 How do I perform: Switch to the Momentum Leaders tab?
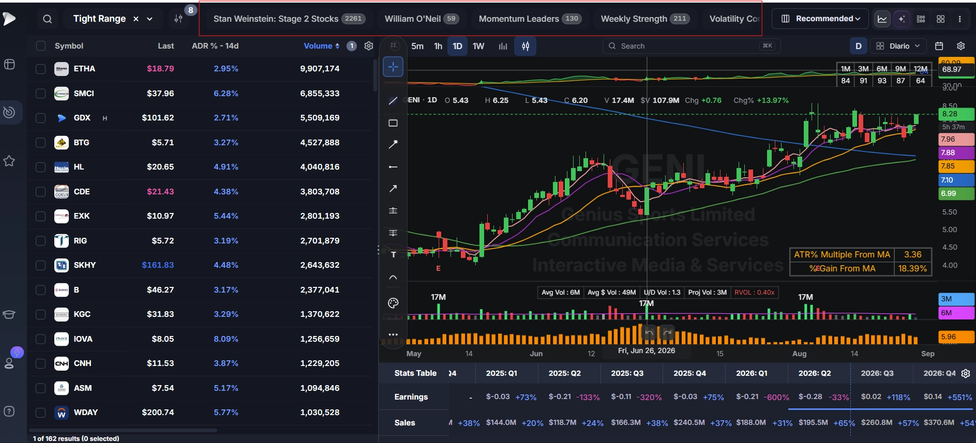[x=530, y=19]
